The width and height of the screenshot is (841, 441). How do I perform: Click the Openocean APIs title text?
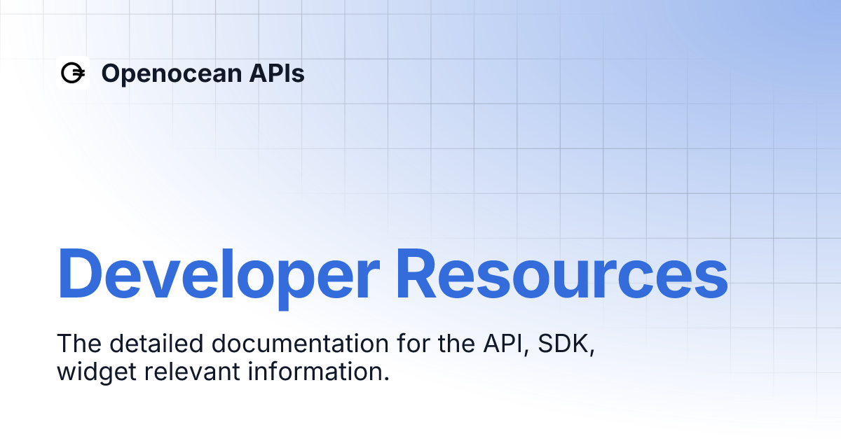click(203, 73)
